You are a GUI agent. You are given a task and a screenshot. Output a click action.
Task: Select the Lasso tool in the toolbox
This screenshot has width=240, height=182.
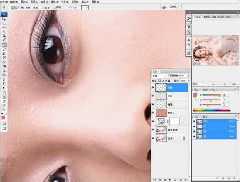4,27
